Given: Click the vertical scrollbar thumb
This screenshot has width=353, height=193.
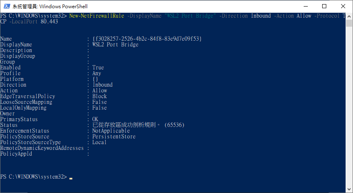Looking at the screenshot, I should pos(349,23).
